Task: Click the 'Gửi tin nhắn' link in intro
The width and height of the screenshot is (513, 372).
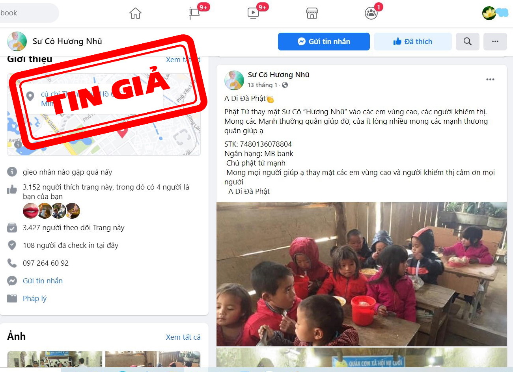Action: pos(43,281)
